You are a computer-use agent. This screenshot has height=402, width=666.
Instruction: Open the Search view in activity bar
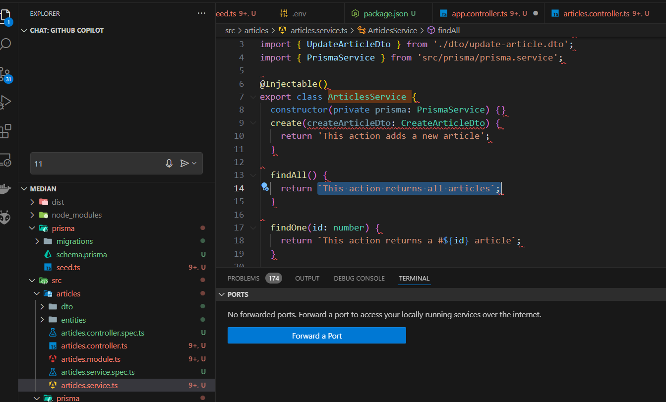(5, 44)
